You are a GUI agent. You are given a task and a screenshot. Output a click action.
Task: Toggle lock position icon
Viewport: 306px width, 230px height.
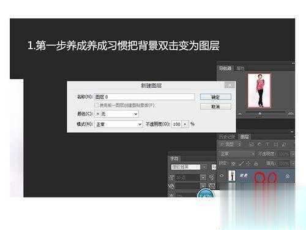pyautogui.click(x=248, y=163)
